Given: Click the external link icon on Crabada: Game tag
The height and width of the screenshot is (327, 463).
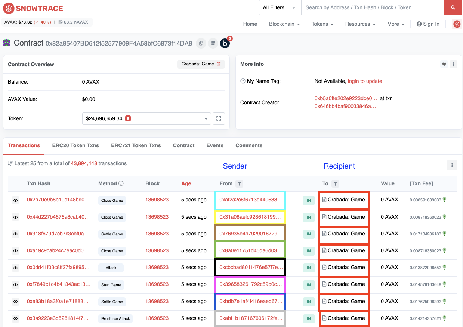Looking at the screenshot, I should tap(219, 64).
